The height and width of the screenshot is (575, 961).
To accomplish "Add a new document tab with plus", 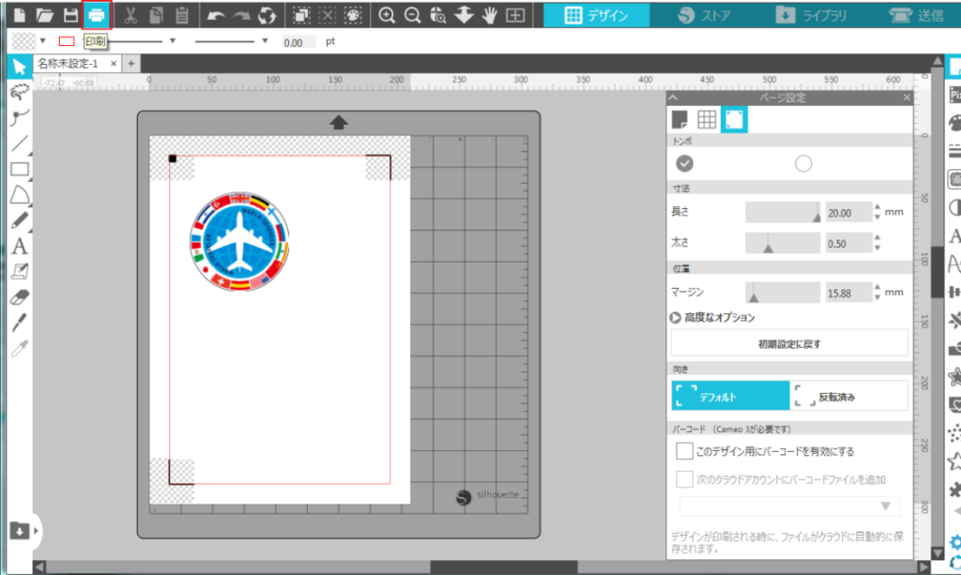I will [x=130, y=64].
